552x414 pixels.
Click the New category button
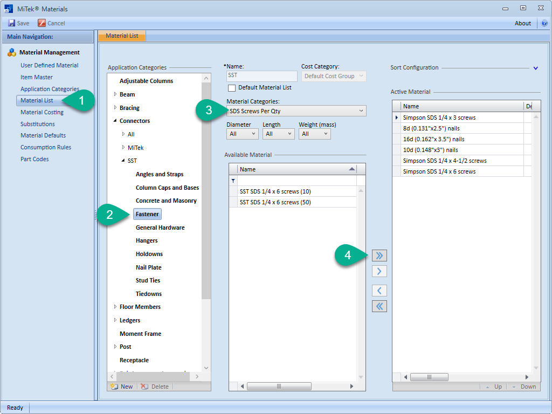click(x=121, y=387)
